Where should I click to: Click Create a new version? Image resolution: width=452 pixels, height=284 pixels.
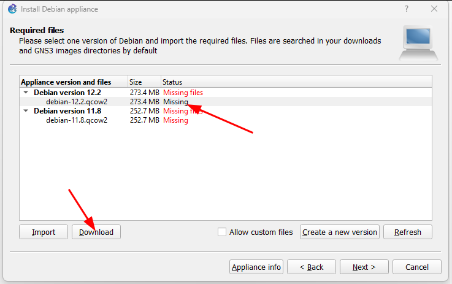click(x=340, y=232)
